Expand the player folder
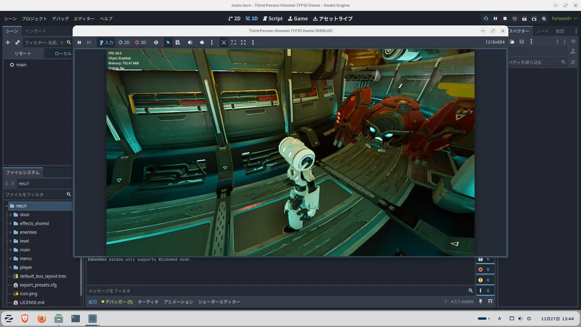Screen dimensions: 581x327 pyautogui.click(x=10, y=267)
